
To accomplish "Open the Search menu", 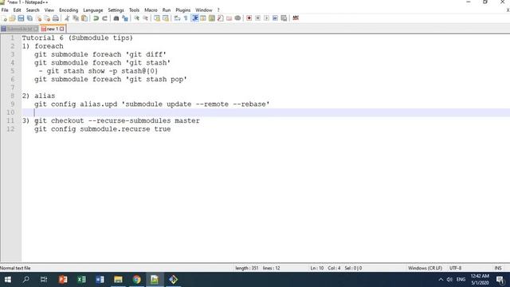I will (33, 10).
